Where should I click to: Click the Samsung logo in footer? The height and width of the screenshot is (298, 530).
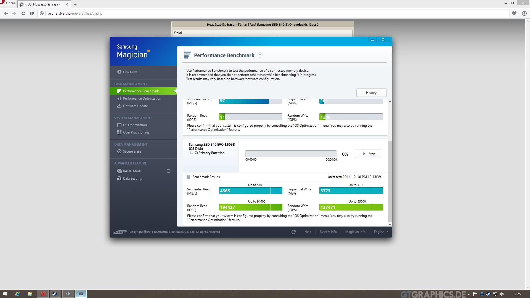coord(120,232)
